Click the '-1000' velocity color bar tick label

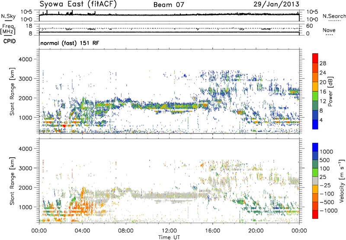(x=328, y=211)
